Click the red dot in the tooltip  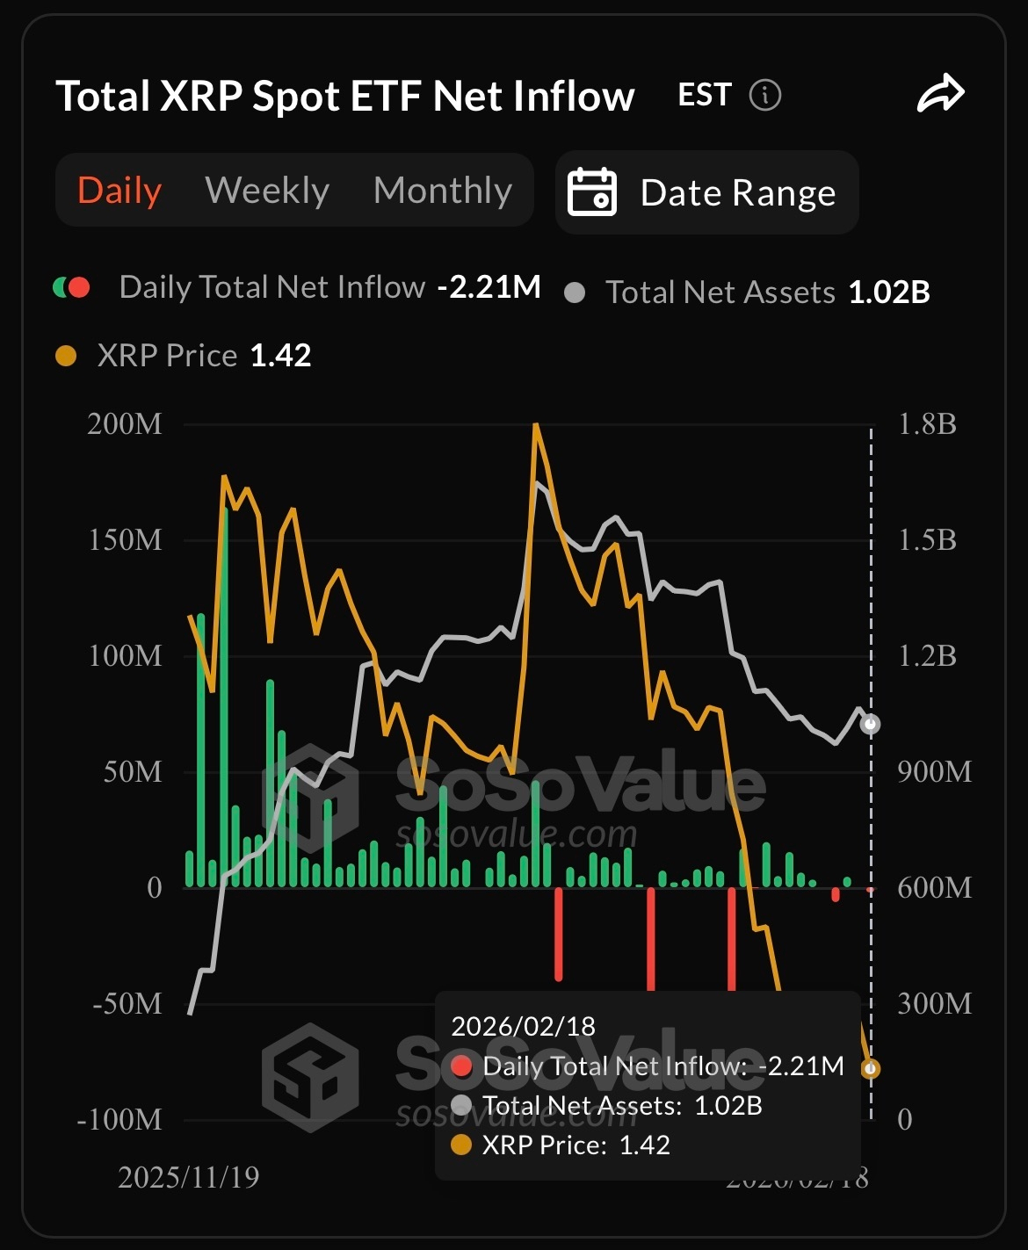click(461, 1066)
